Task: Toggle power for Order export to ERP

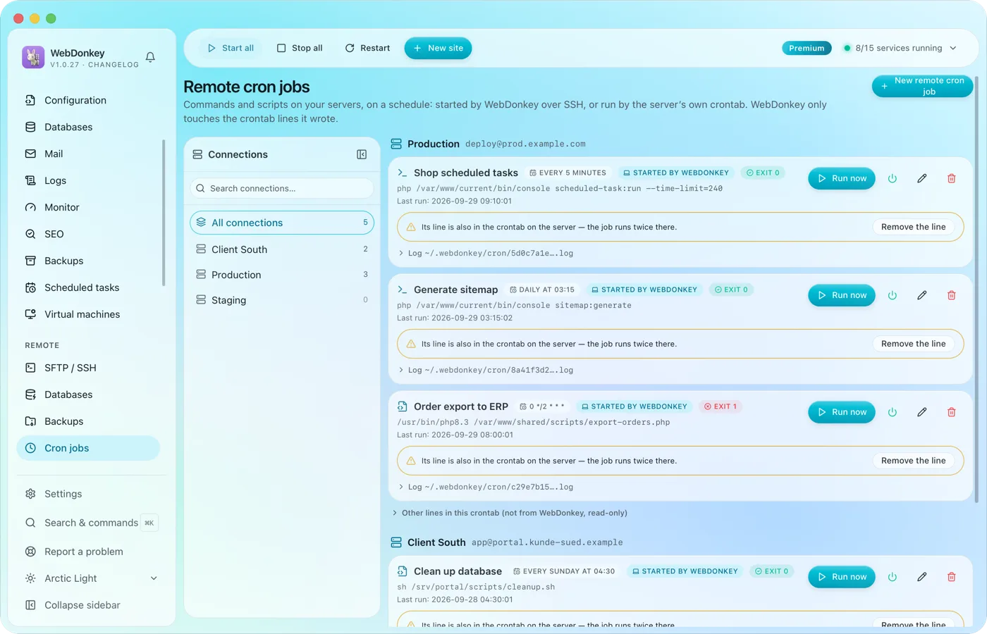Action: tap(892, 412)
